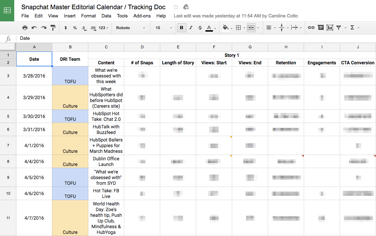Move document to a Drive folder
Image resolution: width=376 pixels, height=236 pixels.
(x=186, y=7)
